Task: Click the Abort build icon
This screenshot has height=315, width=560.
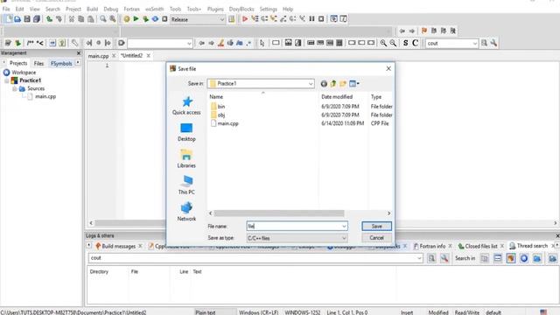Action: (164, 19)
